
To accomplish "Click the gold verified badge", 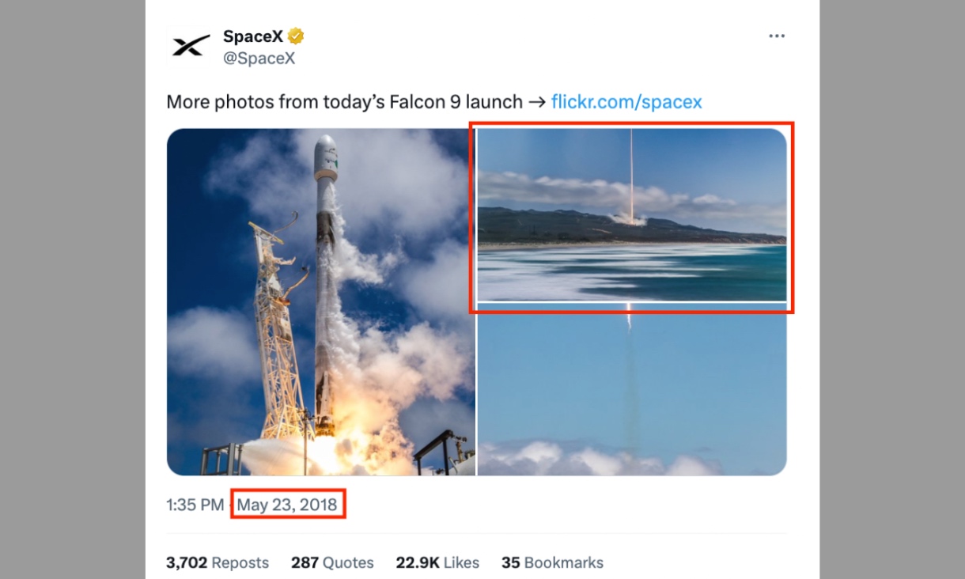I will (297, 36).
